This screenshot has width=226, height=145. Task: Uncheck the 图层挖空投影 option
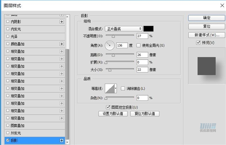(x=108, y=107)
